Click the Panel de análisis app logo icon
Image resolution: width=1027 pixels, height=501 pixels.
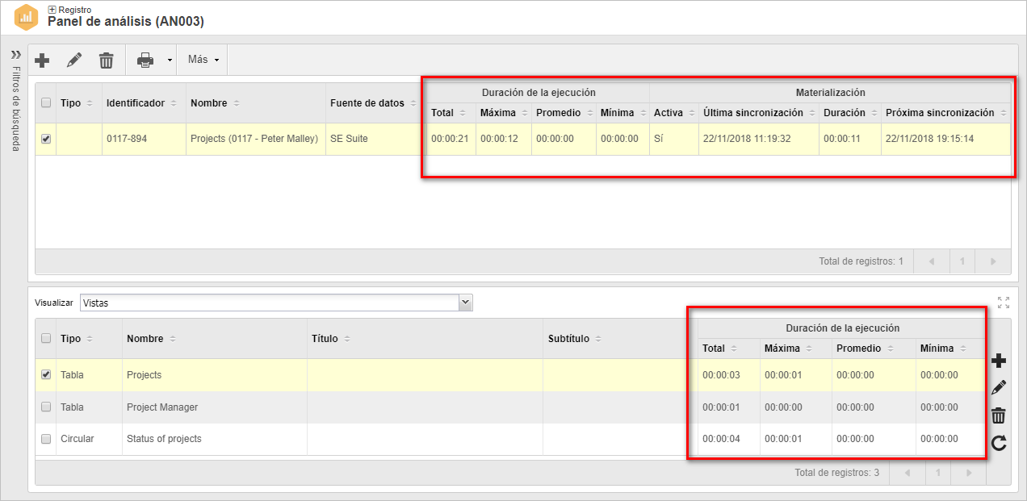(27, 16)
